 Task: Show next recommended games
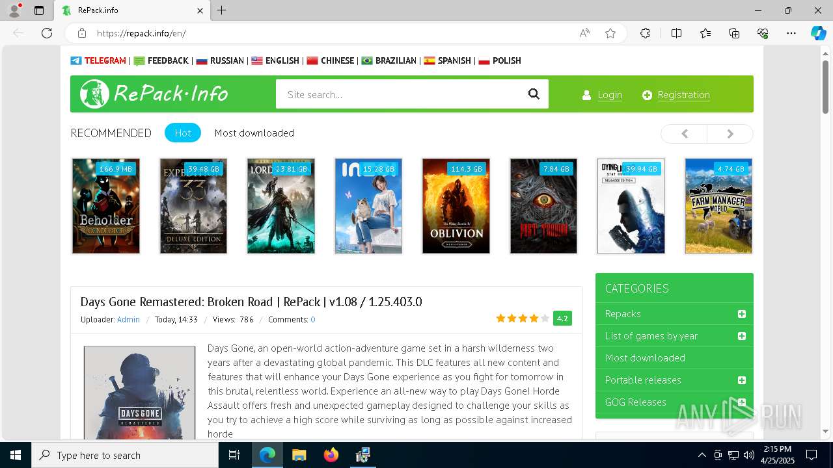(730, 133)
